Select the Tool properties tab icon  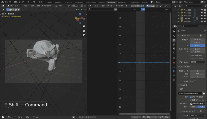(174, 31)
